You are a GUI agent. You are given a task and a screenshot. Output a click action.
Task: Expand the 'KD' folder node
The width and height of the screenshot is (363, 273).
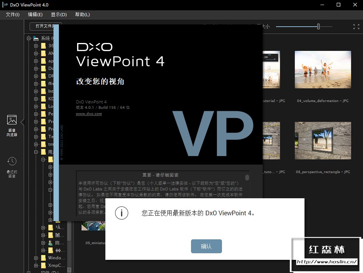[x=36, y=99]
